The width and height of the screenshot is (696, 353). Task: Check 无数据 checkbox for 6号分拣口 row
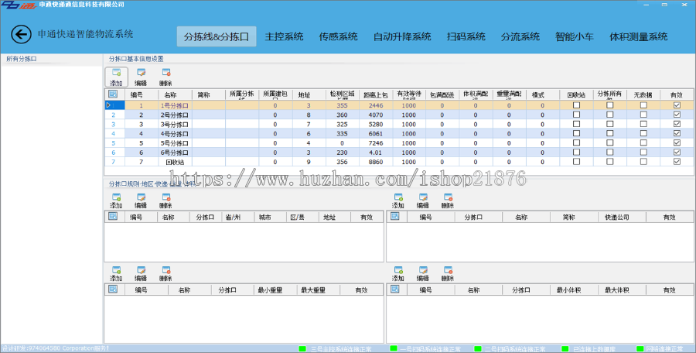click(643, 153)
